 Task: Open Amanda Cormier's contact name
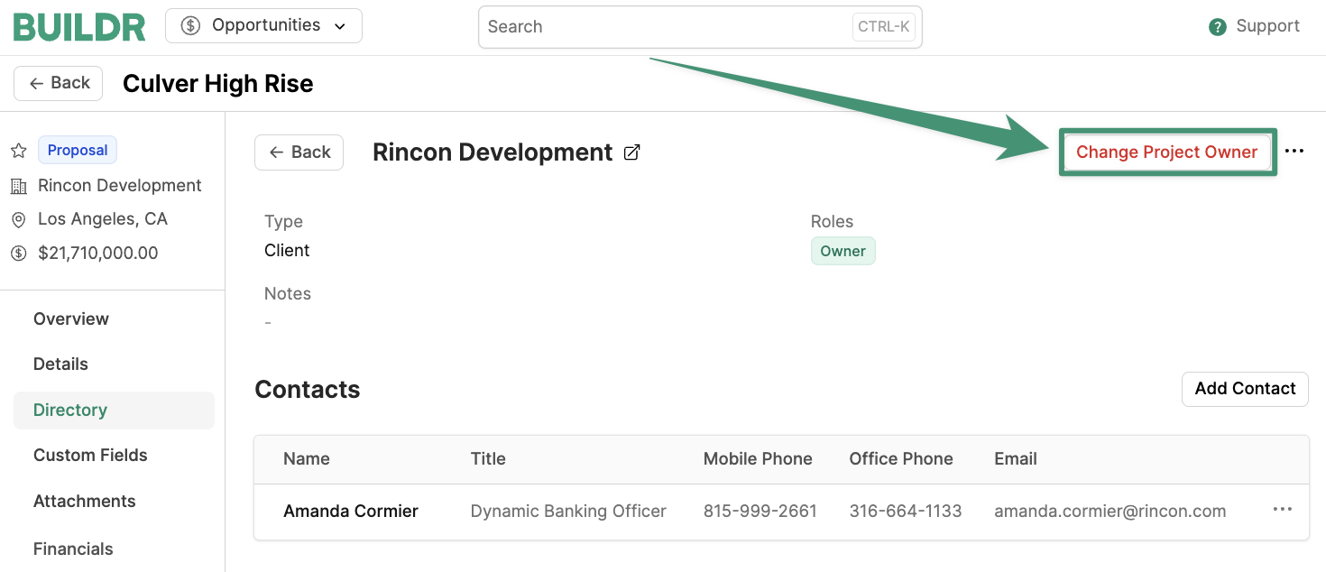pos(351,511)
